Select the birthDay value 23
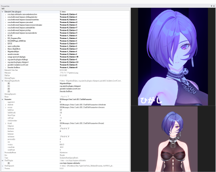Viewport: 216px width, 172px height. pos(61,110)
